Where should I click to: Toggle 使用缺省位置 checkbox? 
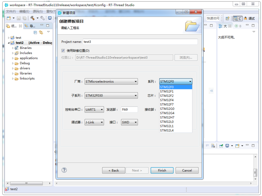63,51
